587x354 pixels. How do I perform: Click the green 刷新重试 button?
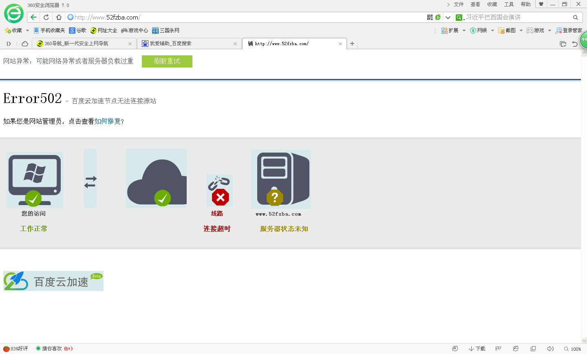tap(167, 61)
